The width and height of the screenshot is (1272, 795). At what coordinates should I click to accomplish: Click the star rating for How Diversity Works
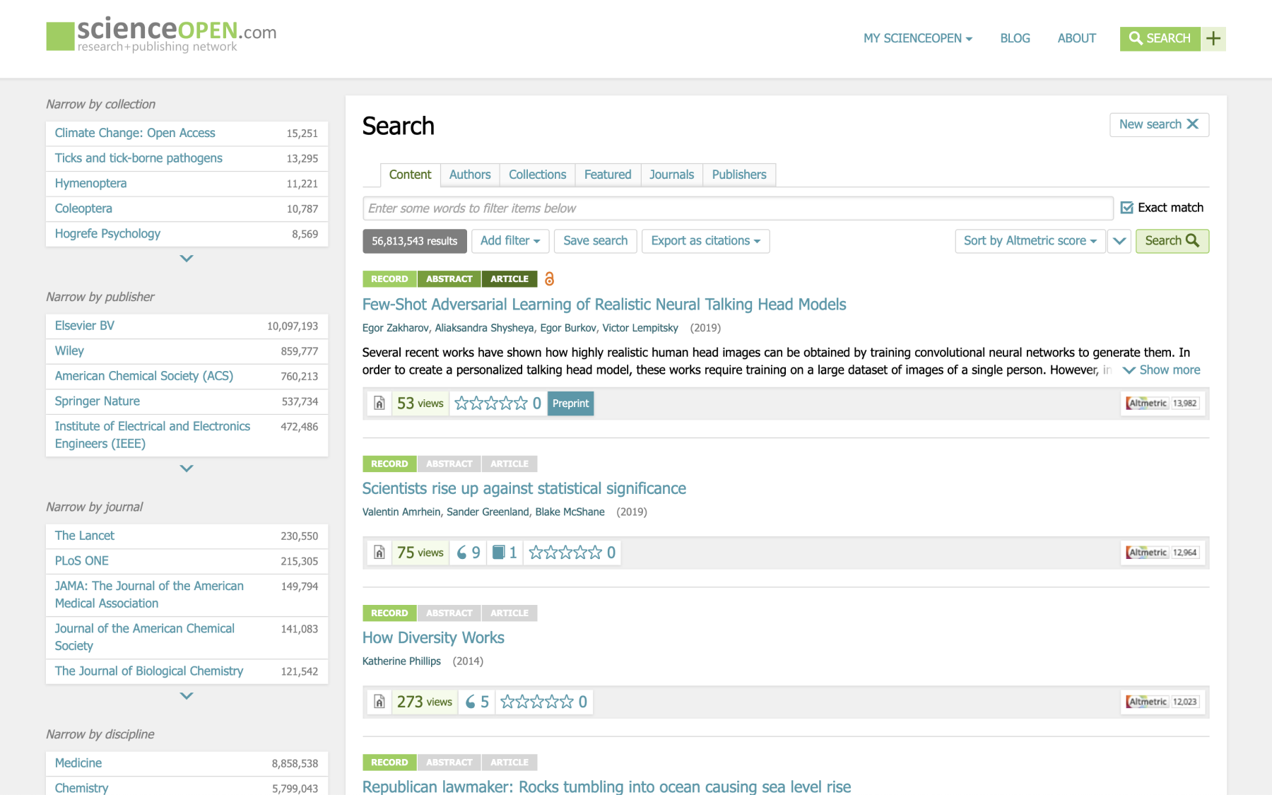tap(537, 702)
